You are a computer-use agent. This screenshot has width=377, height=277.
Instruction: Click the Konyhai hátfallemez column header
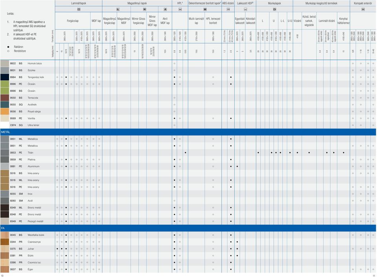pos(343,21)
